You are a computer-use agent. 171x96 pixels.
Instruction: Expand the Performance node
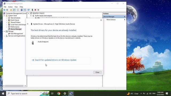pos(6,27)
